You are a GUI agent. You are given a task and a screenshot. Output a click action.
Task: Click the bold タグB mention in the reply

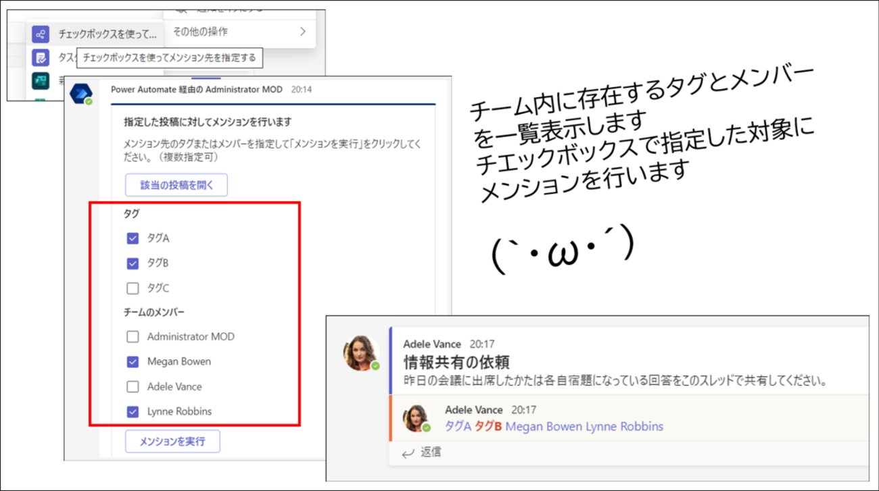point(488,427)
